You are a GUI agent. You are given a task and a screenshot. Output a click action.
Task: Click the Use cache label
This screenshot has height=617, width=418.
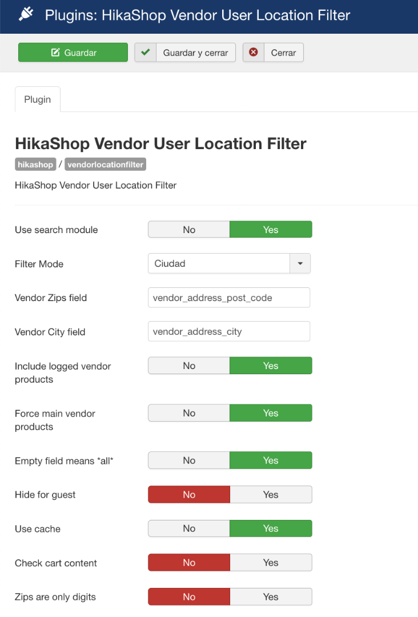38,529
